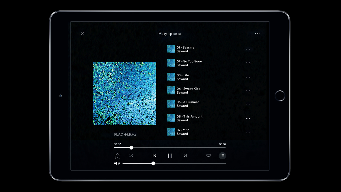Click the playback progress handle
This screenshot has width=341, height=192.
click(131, 148)
